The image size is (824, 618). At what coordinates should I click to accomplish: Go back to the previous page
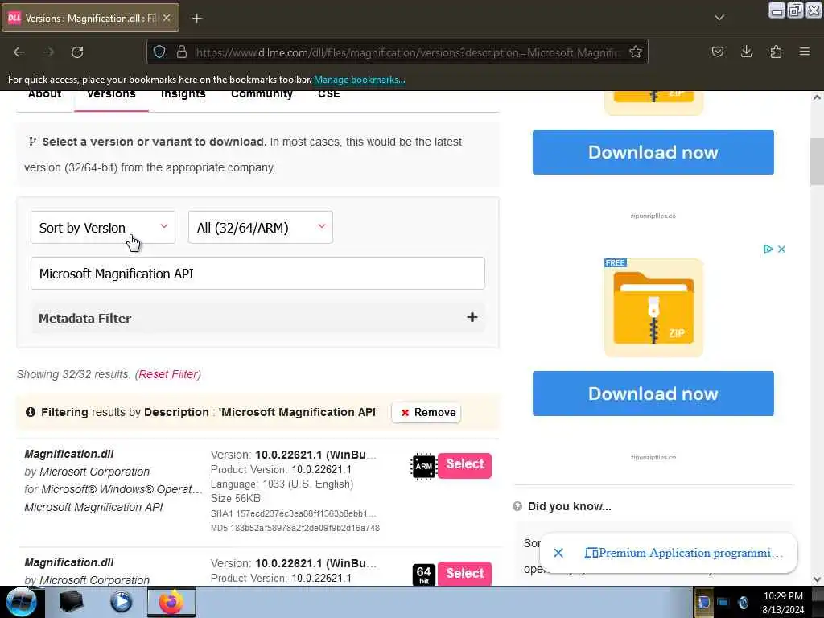click(x=19, y=52)
